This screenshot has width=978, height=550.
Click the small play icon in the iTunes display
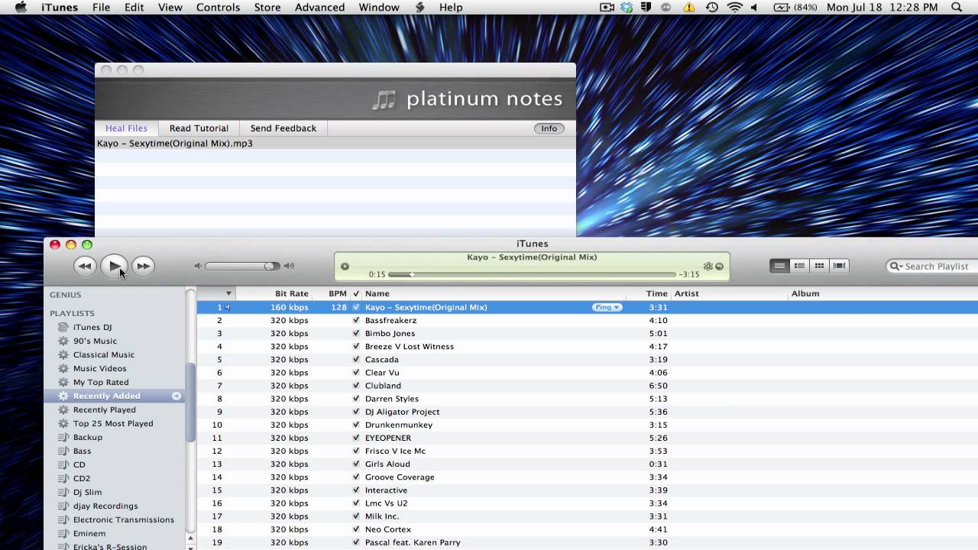coord(345,267)
